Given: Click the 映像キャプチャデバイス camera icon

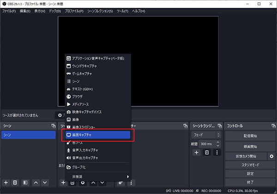Looking at the screenshot, I should click(x=68, y=112).
